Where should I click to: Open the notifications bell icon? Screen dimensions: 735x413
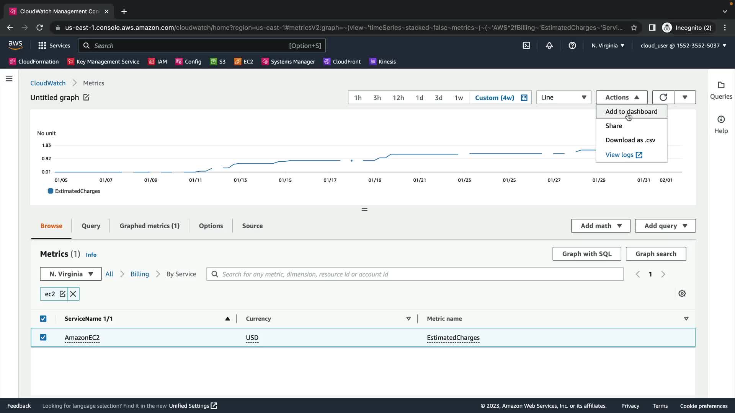549,46
